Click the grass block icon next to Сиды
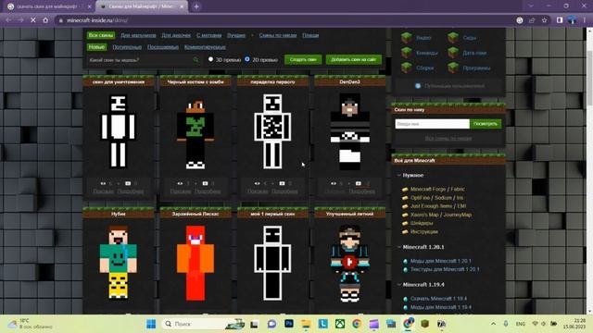Viewport: 593px width, 333px height. [453, 37]
